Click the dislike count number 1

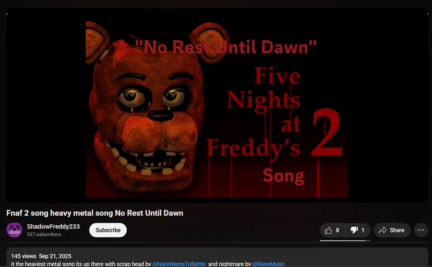[363, 230]
